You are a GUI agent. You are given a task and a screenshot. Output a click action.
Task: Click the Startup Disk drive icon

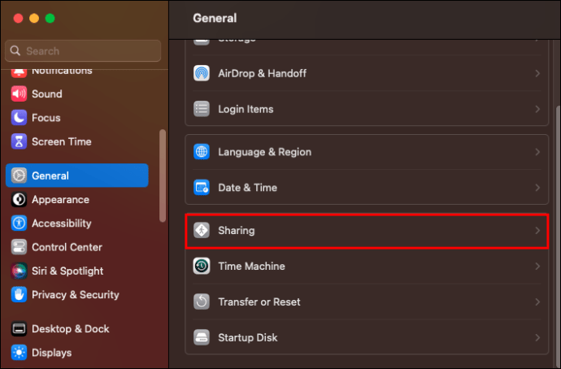[x=202, y=337]
